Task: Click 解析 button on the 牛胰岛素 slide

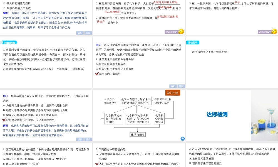Action: click(80, 33)
